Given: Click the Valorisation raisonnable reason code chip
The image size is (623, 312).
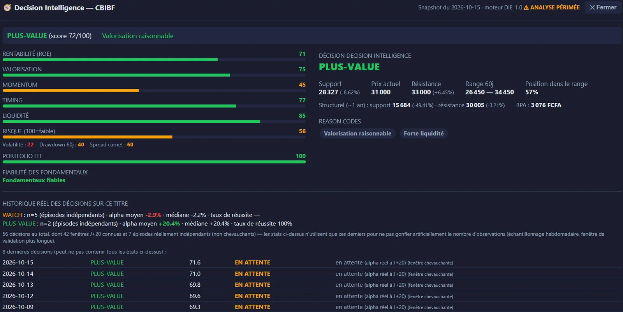Looking at the screenshot, I should pos(357,134).
